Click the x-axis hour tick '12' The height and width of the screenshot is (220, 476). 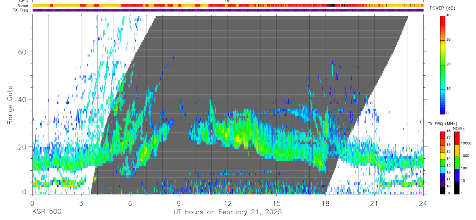tap(228, 203)
